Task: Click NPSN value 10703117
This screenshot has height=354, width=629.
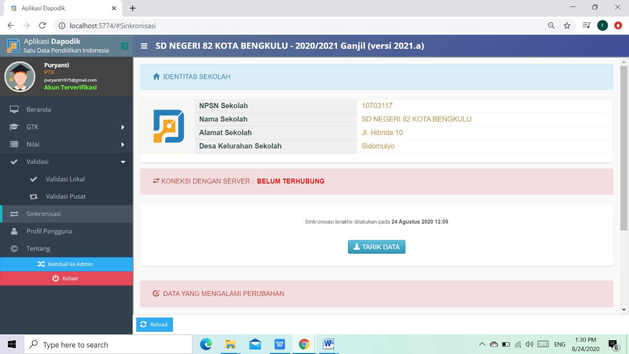Action: coord(377,106)
